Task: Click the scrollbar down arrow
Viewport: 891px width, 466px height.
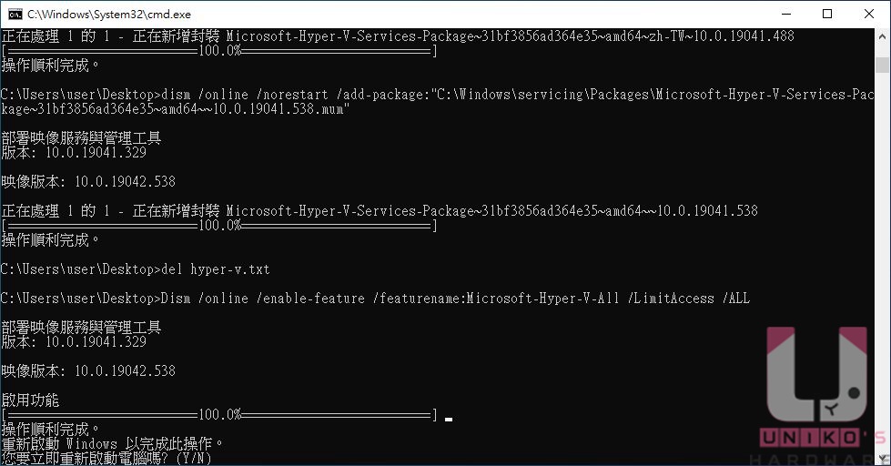Action: 883,458
